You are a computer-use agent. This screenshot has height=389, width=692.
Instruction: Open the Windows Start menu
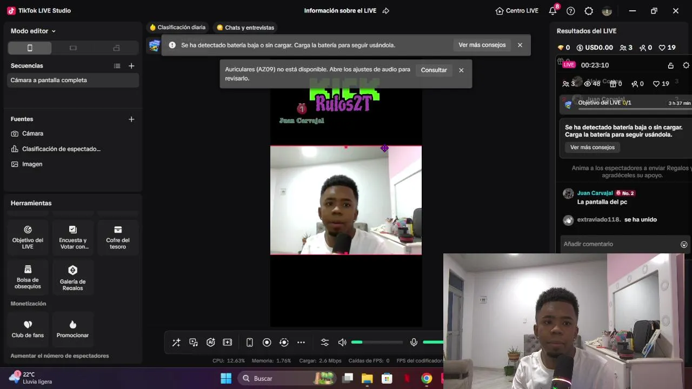pos(226,378)
